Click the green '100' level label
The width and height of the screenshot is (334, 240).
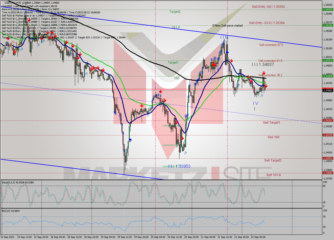pos(177,78)
